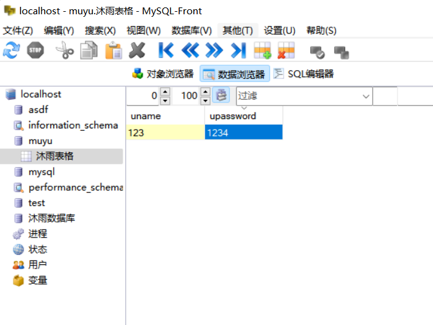Open the 帮助(S) menu
433x325 pixels.
tap(321, 30)
